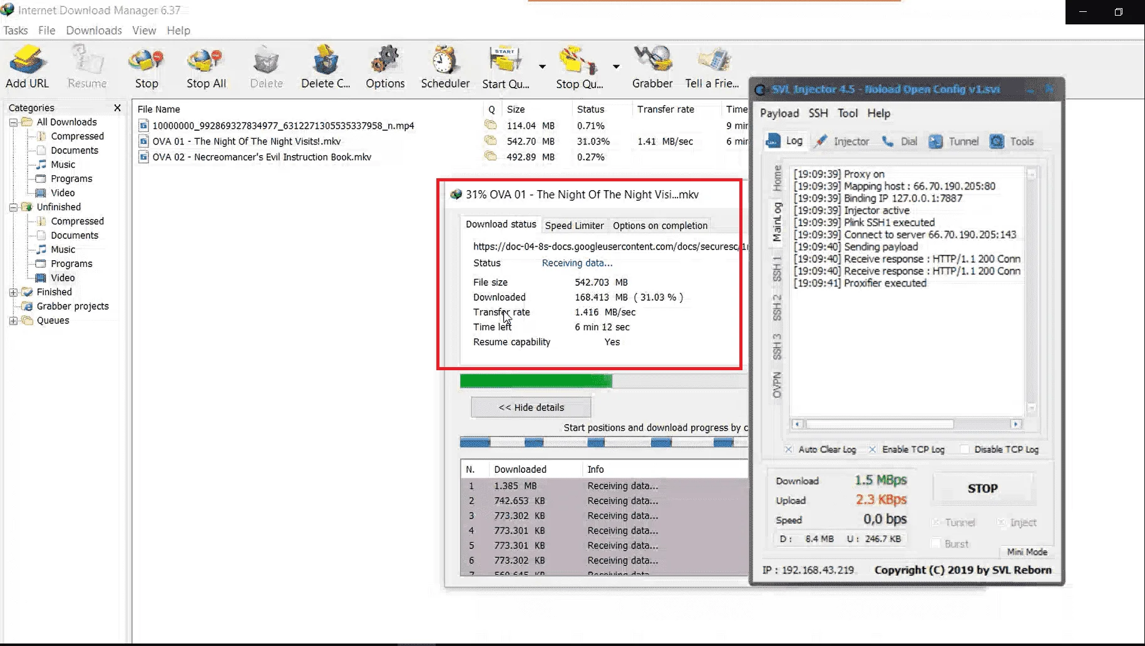1145x646 pixels.
Task: Minimize the SVL Injector window
Action: 1030,90
